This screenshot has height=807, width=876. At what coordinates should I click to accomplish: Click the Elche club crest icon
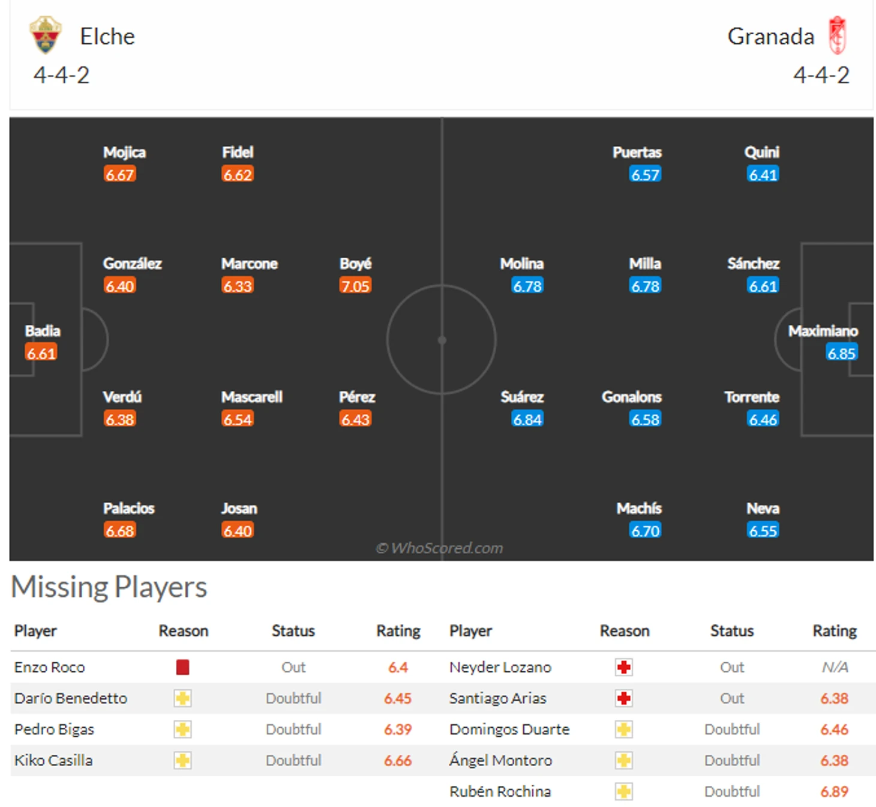point(46,35)
